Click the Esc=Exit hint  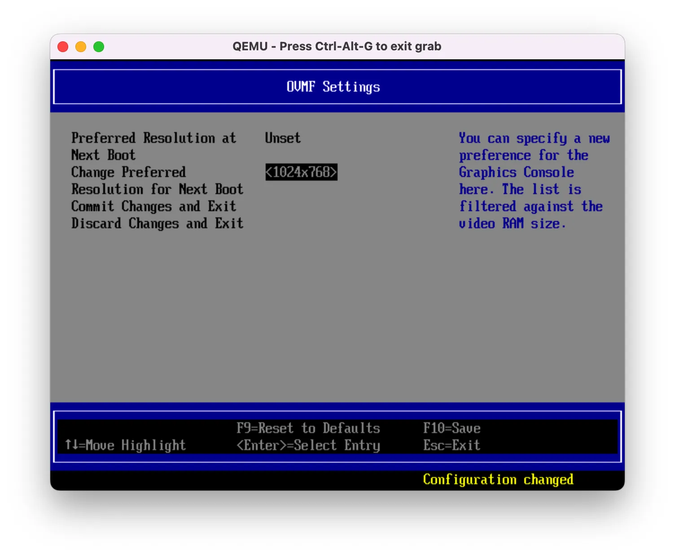[452, 445]
